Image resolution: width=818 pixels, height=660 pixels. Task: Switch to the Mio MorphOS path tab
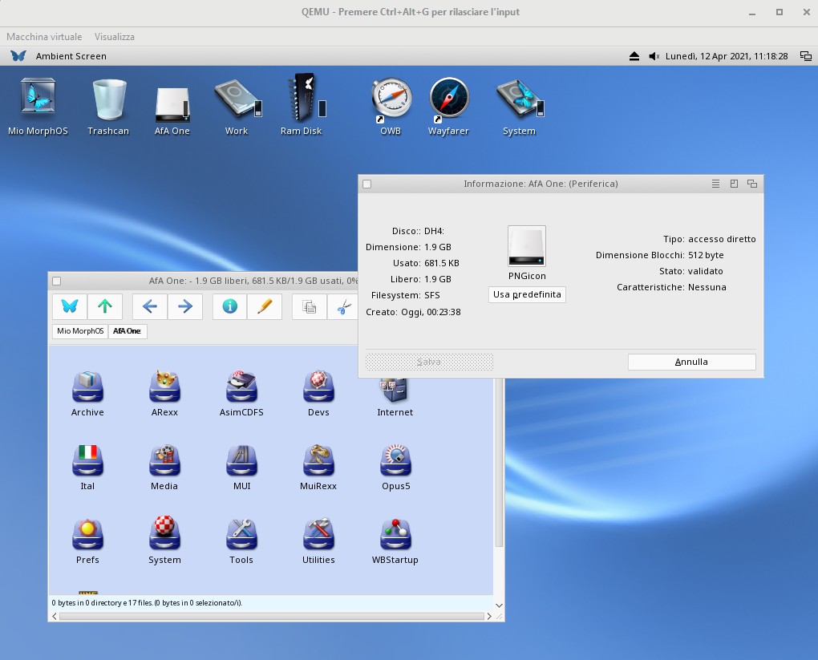(80, 331)
